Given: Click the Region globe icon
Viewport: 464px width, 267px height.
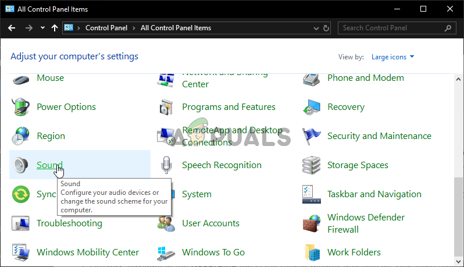Looking at the screenshot, I should point(21,136).
